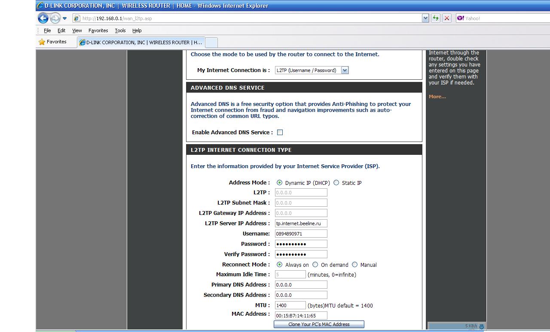Image resolution: width=550 pixels, height=332 pixels.
Task: Click the Username input field
Action: pos(301,234)
